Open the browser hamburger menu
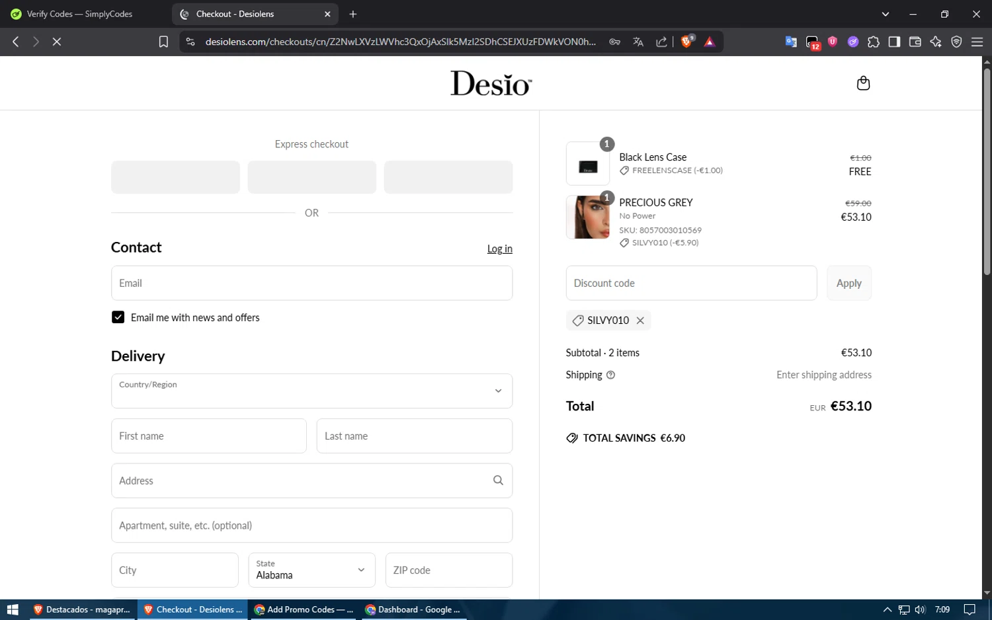 tap(977, 42)
